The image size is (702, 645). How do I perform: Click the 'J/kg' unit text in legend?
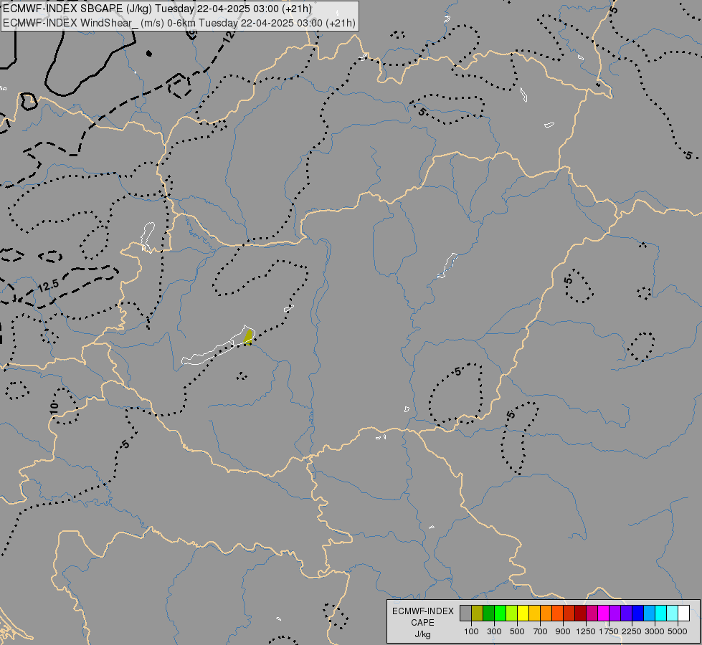pos(422,634)
